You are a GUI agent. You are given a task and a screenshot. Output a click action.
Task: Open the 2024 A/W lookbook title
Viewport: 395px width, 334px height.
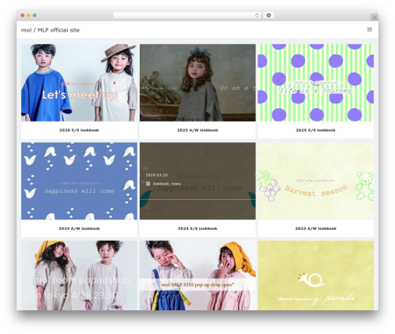point(79,228)
